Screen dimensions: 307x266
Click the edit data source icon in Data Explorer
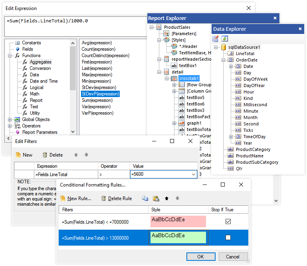pos(215,39)
